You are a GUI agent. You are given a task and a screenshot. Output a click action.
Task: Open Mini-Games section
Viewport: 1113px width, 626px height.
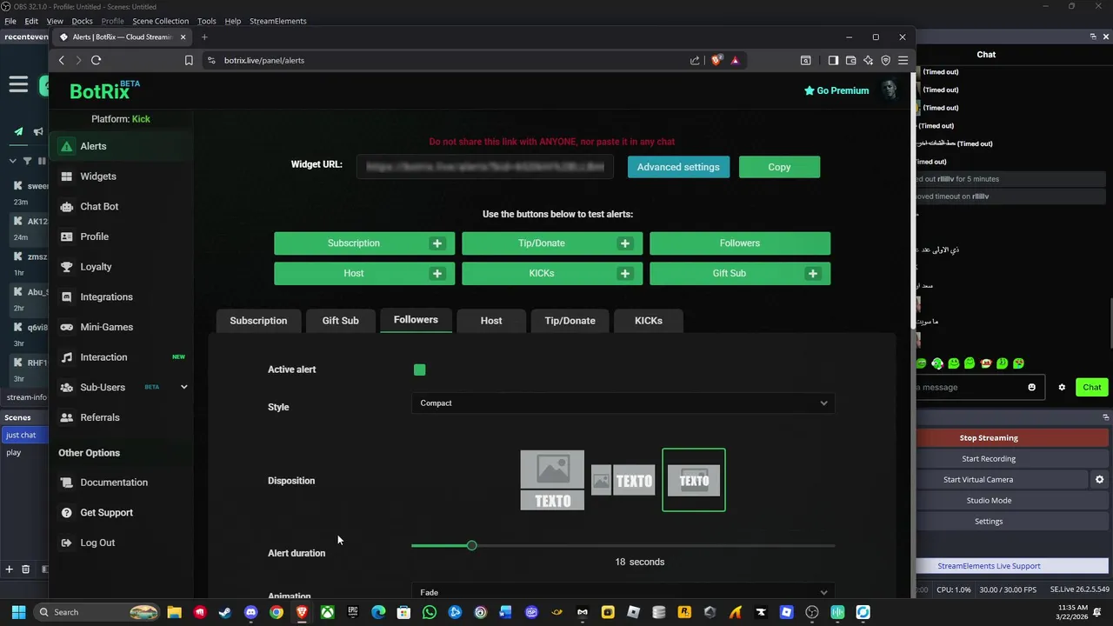122,327
